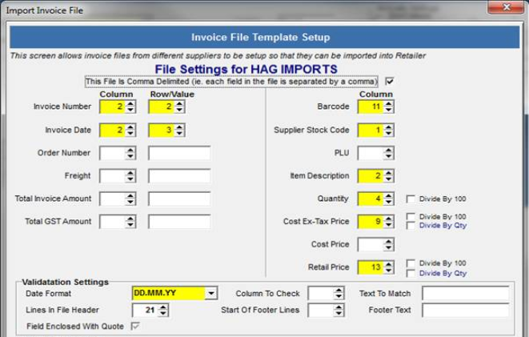Image resolution: width=529 pixels, height=337 pixels.
Task: Click the Freight row/value field
Action: tap(179, 176)
